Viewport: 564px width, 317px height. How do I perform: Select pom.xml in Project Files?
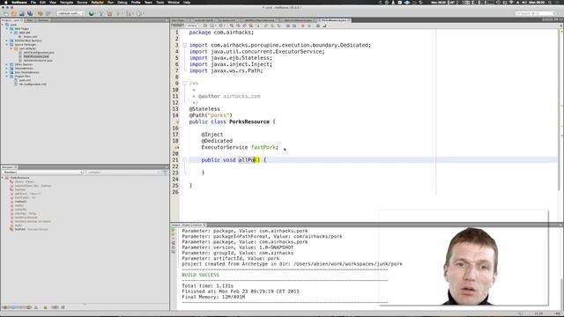tap(25, 80)
